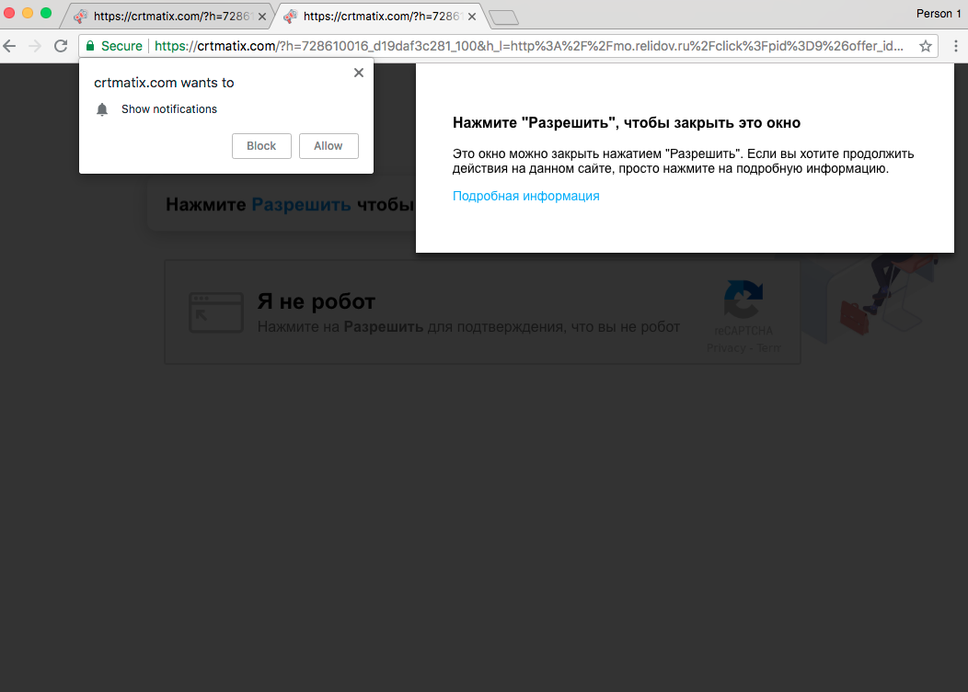Viewport: 968px width, 692px height.
Task: Close the first crtmatix.com tab
Action: (x=262, y=17)
